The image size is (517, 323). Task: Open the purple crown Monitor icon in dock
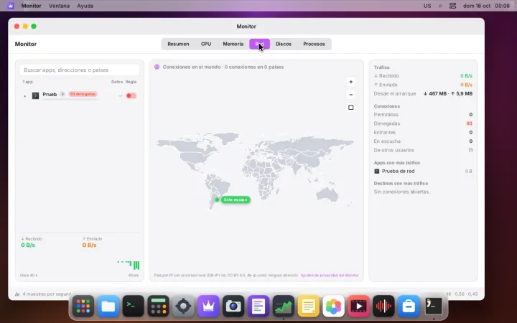(208, 306)
